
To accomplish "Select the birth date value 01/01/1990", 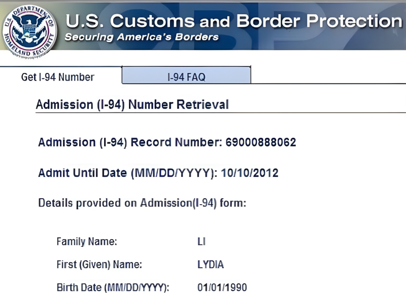I will point(222,288).
